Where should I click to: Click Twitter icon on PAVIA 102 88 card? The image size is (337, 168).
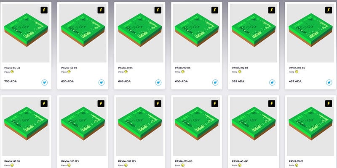coord(272,82)
